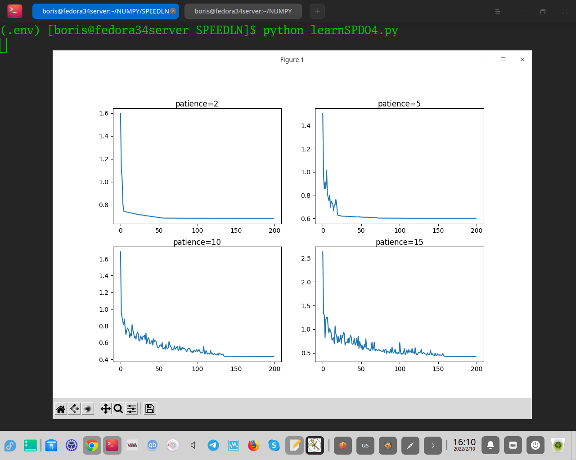Click the patience=15 subplot title

pyautogui.click(x=400, y=242)
